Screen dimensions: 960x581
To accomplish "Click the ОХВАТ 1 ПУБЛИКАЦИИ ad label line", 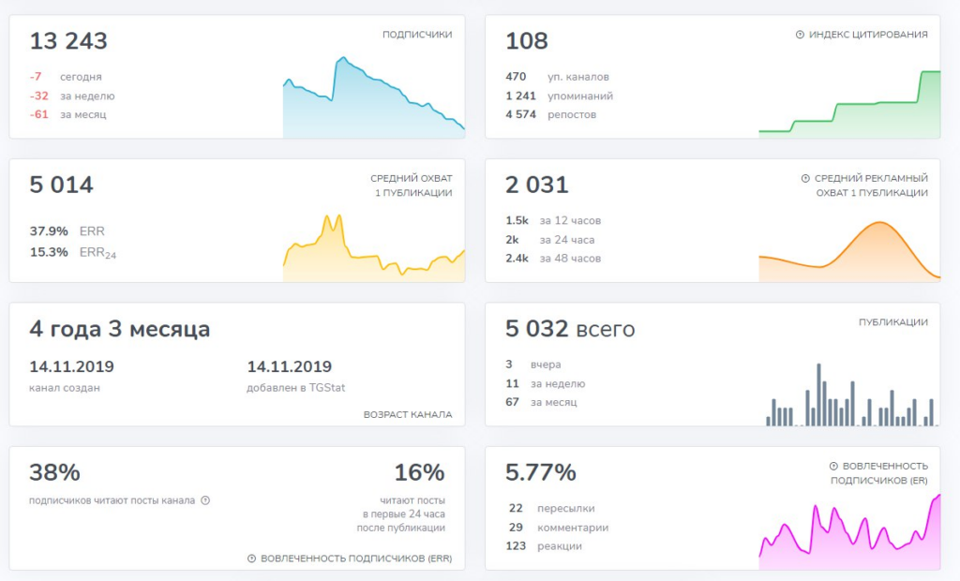I will [x=872, y=193].
